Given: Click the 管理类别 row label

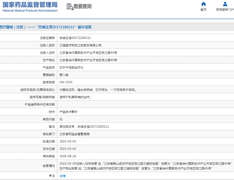Looking at the screenshot, I should coord(49,75).
